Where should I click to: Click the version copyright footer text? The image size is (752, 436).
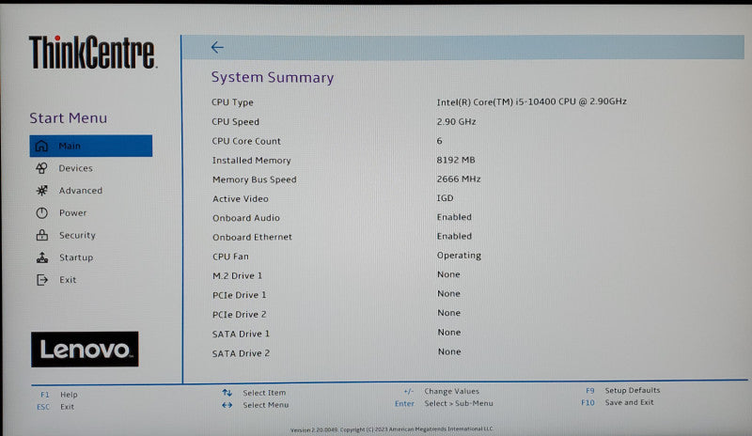coord(391,429)
